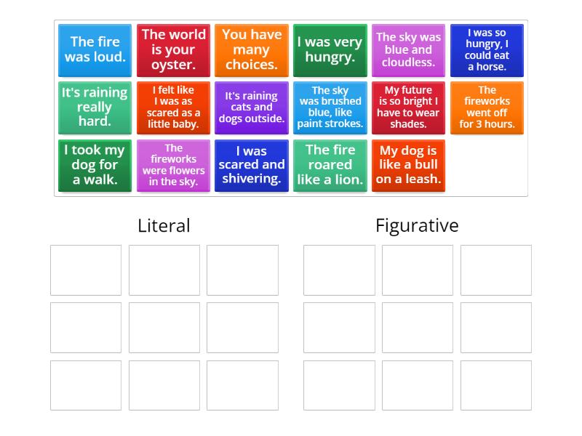Choose 'The sky was blue and cloudless.' card

(x=408, y=50)
